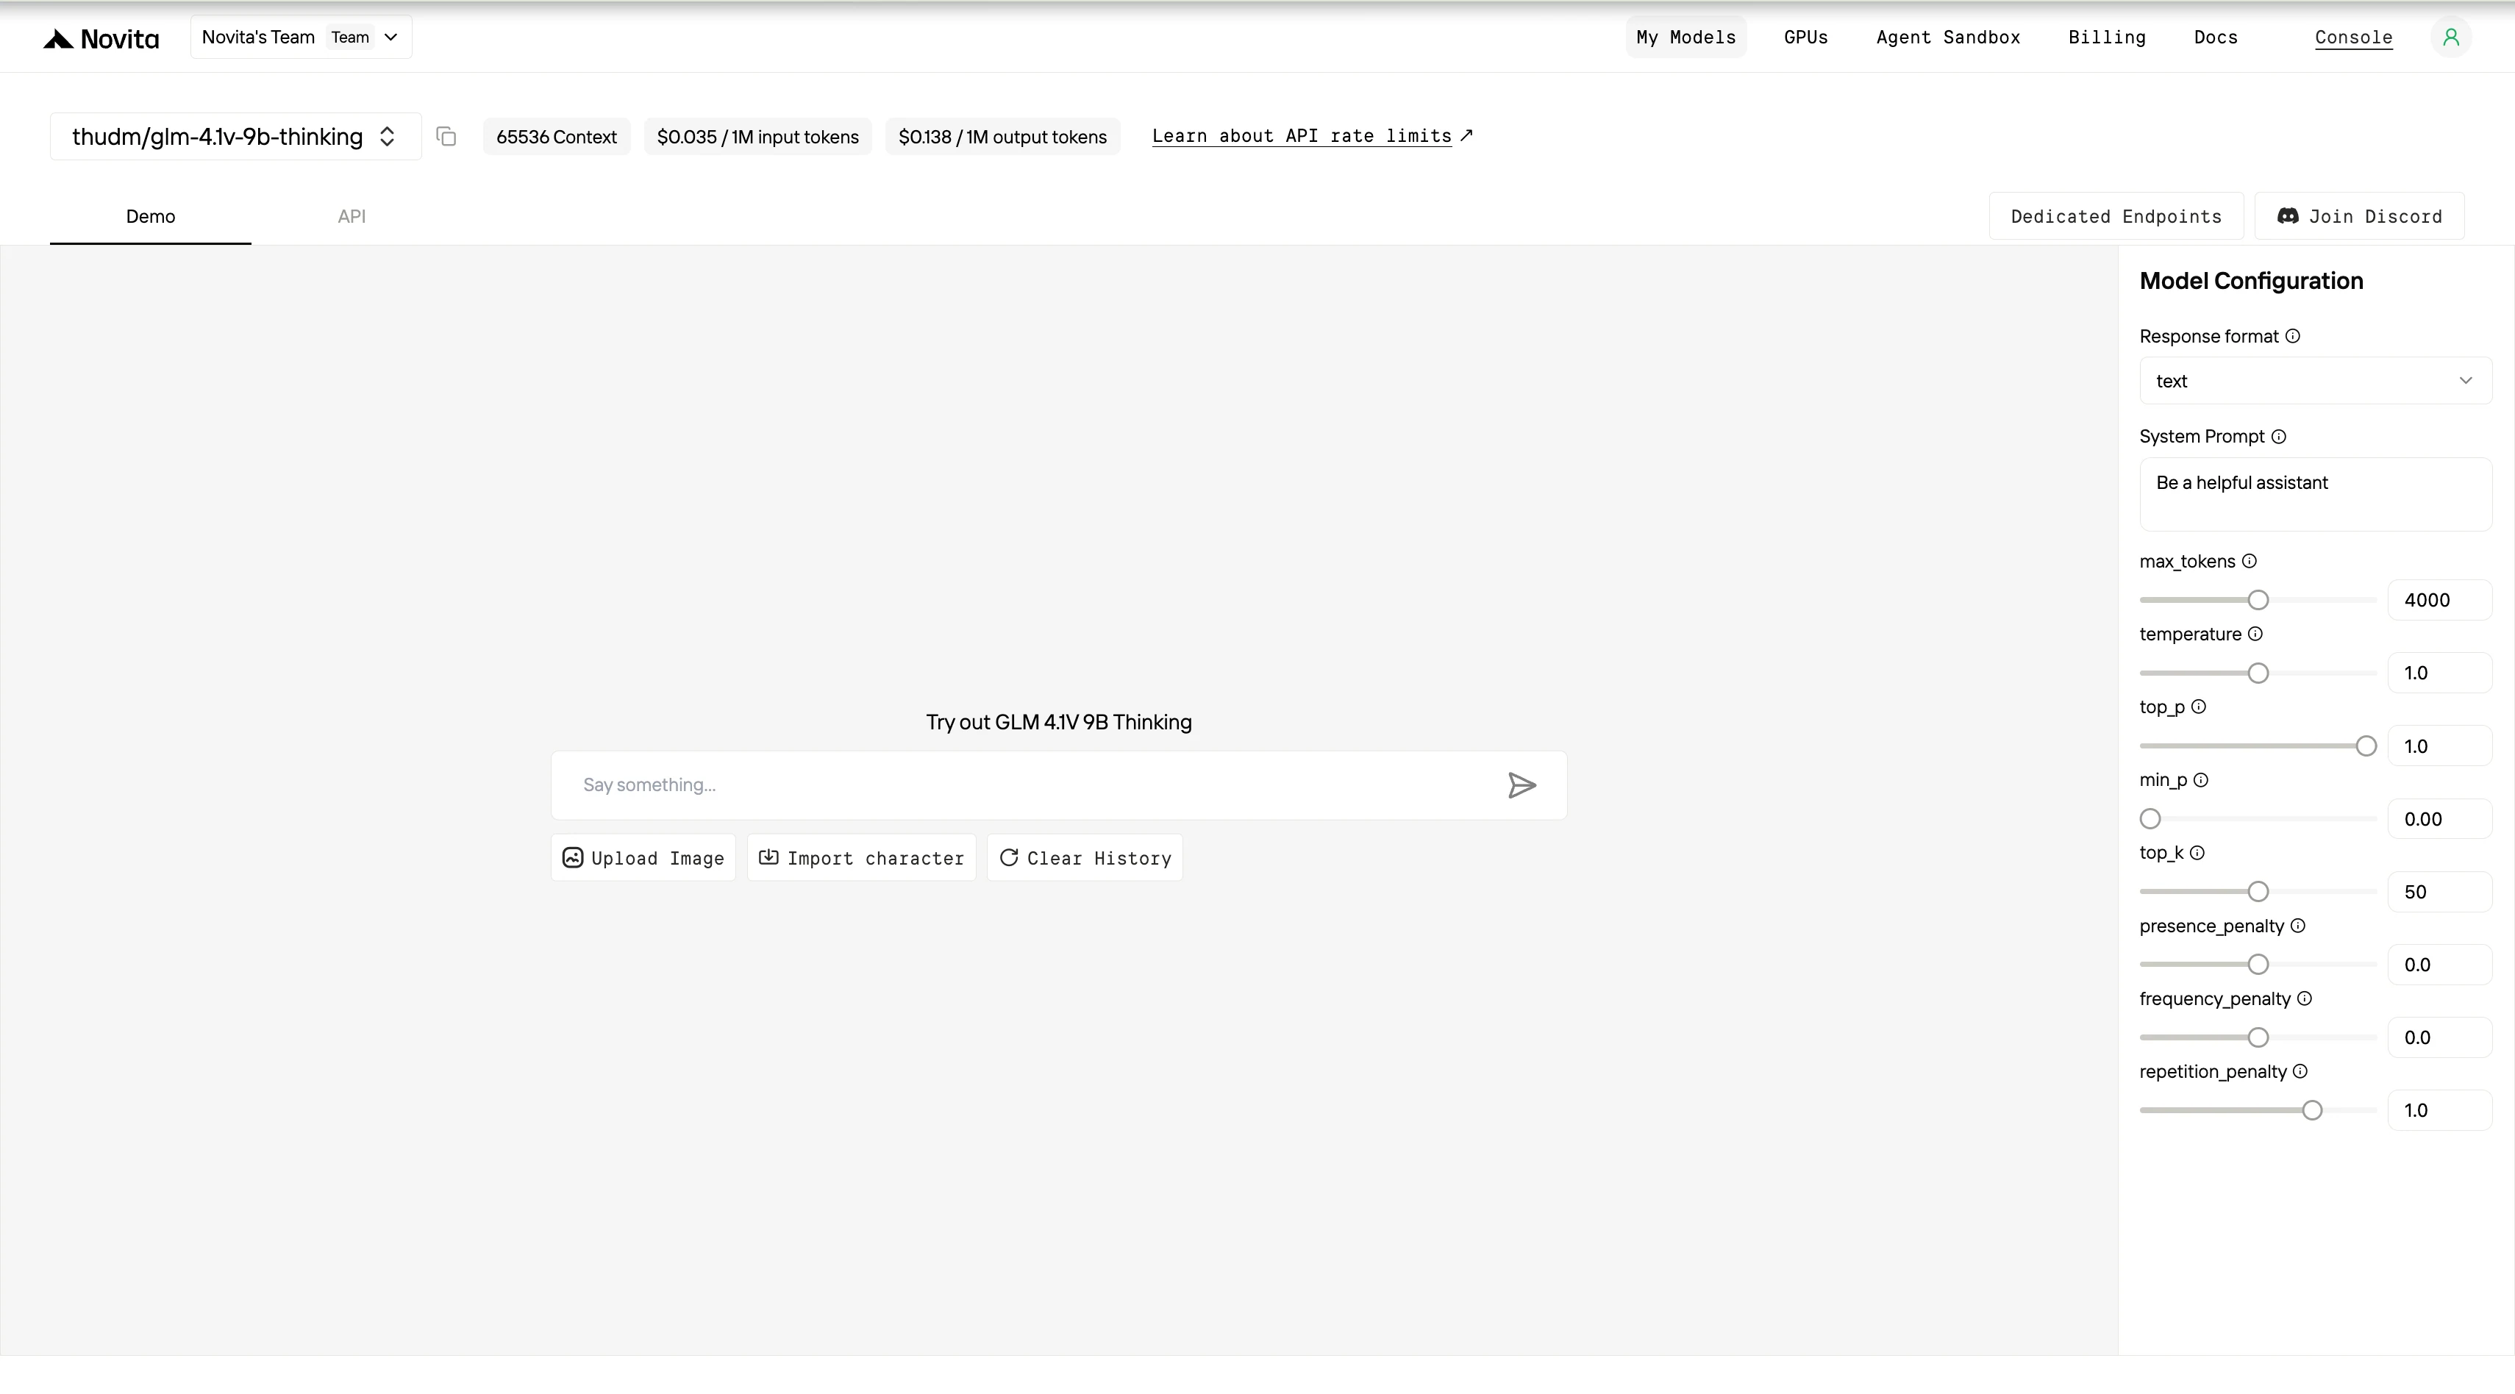
Task: Edit the System Prompt text area
Action: coord(2315,495)
